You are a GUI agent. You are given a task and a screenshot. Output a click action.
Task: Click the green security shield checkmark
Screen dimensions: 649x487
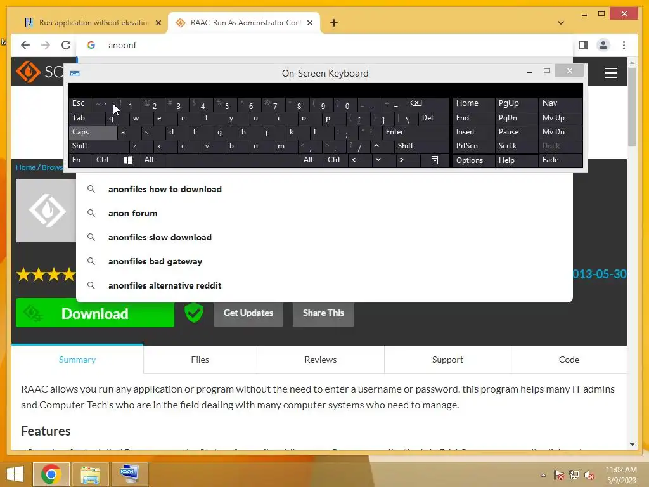pos(194,313)
